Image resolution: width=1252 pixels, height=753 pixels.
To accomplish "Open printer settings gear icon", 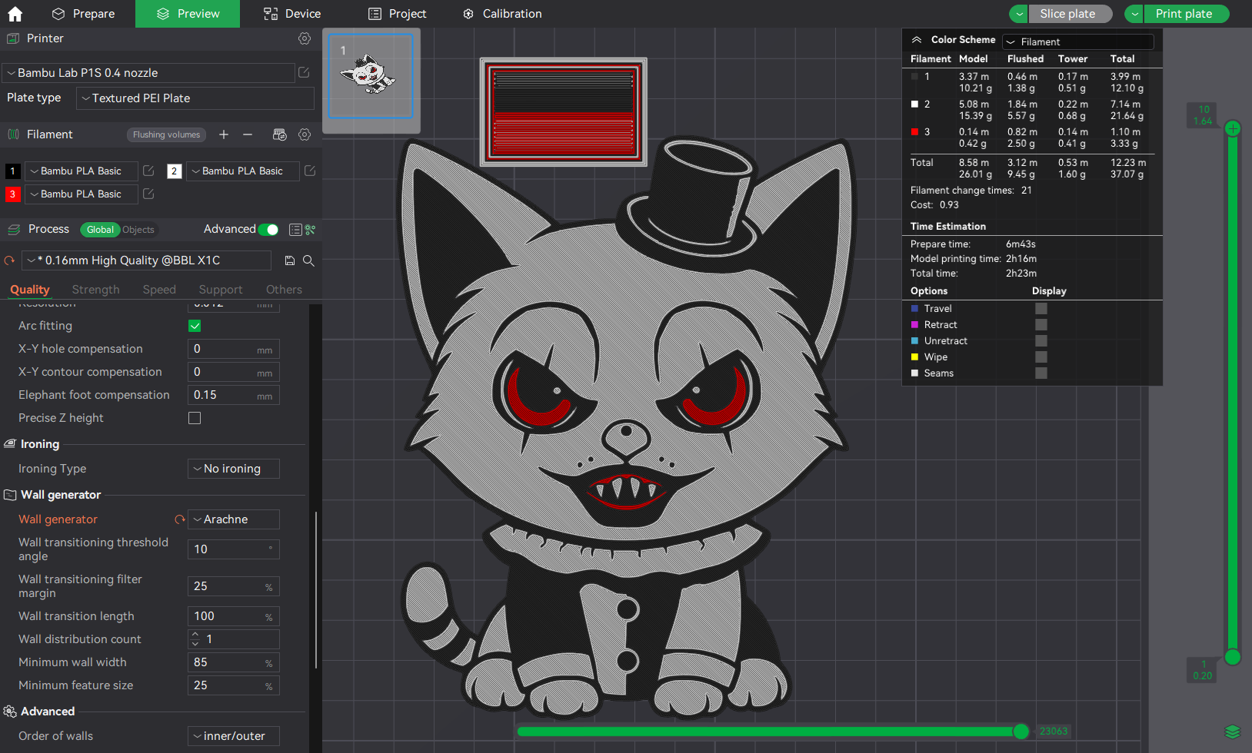I will [x=305, y=38].
